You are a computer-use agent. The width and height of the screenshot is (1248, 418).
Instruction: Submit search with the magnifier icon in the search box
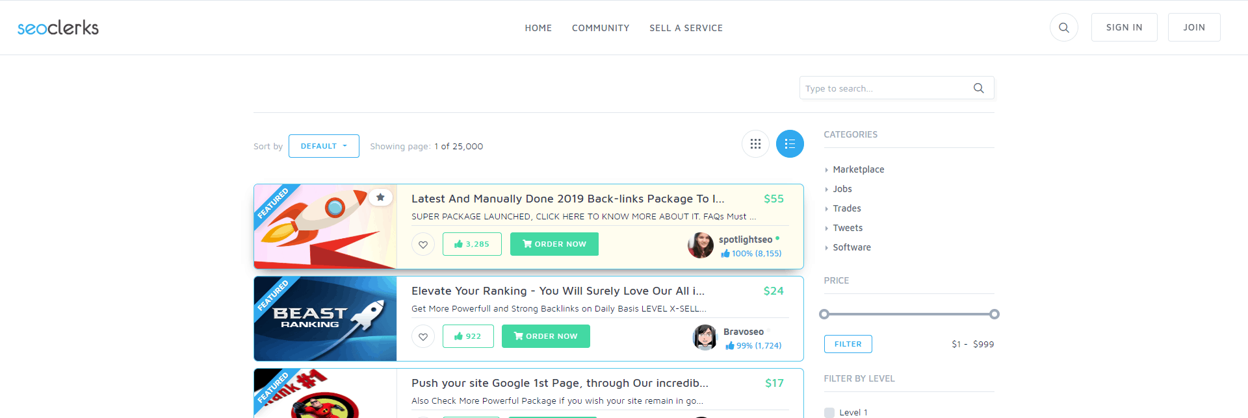[978, 88]
